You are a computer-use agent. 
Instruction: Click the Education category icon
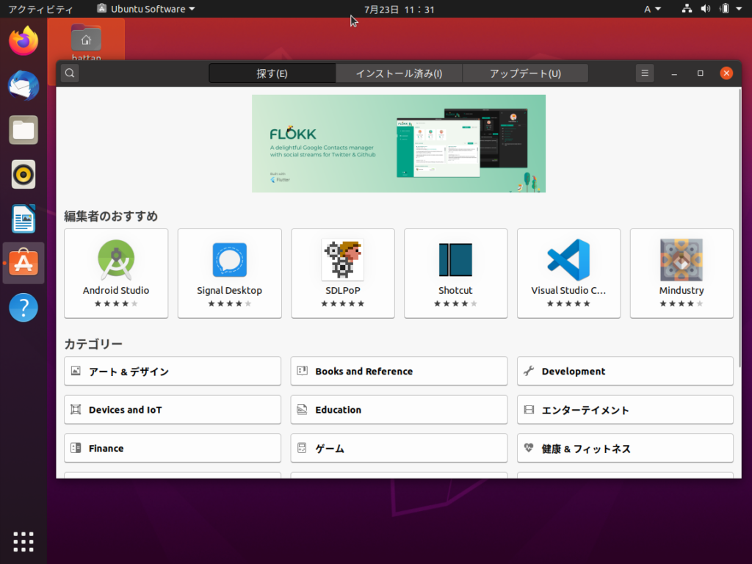[x=302, y=410]
